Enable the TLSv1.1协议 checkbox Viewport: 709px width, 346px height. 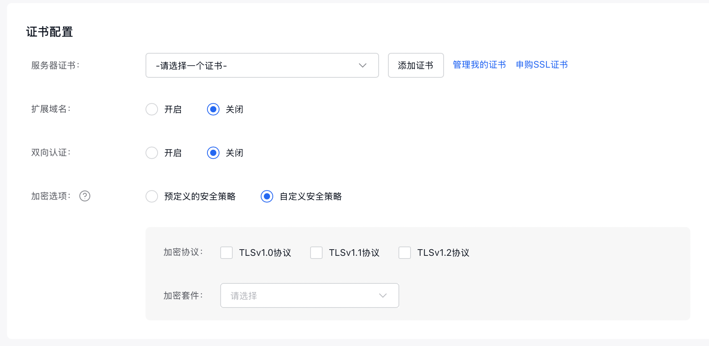[x=316, y=253]
